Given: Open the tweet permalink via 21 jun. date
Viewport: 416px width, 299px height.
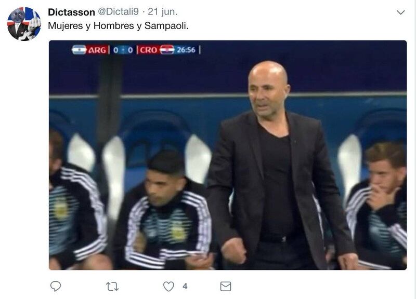Looking at the screenshot, I should click(x=162, y=11).
